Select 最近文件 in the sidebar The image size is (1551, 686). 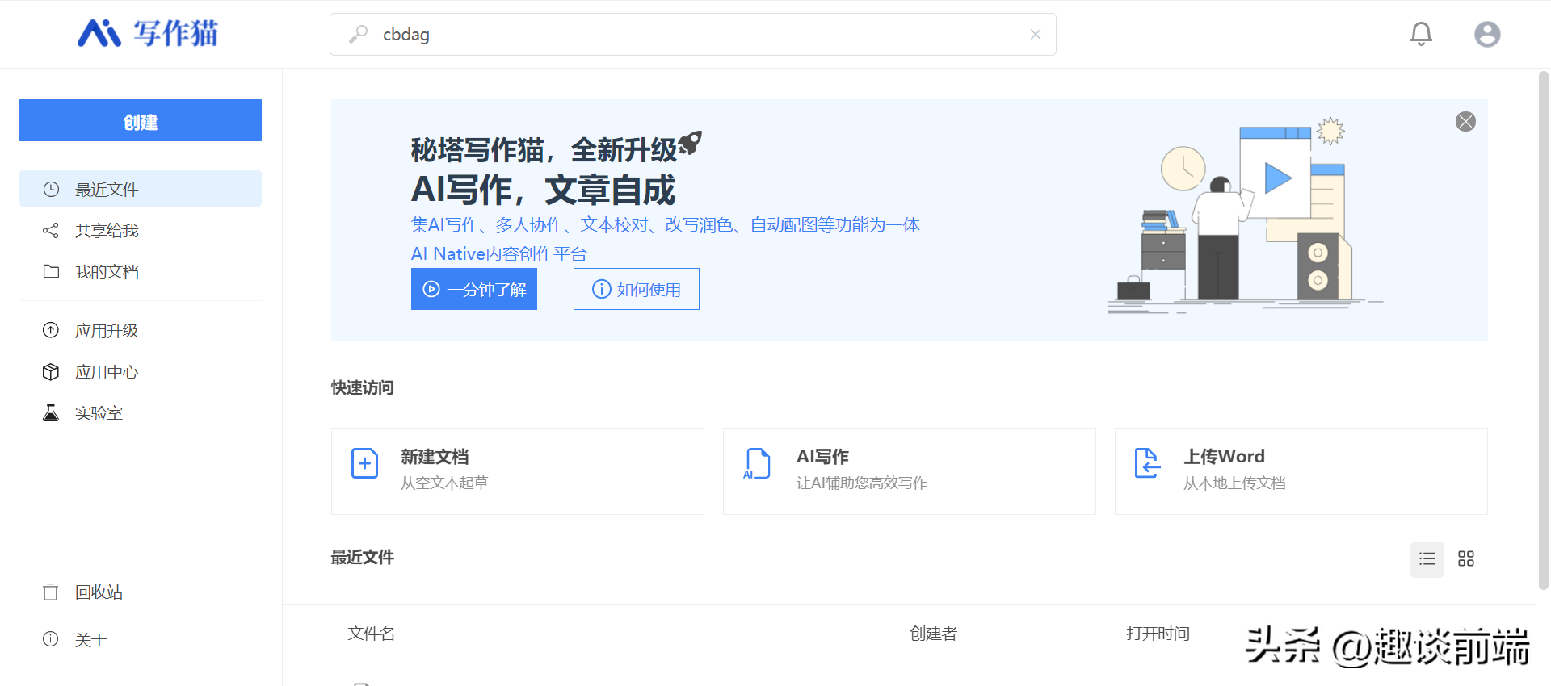point(141,189)
